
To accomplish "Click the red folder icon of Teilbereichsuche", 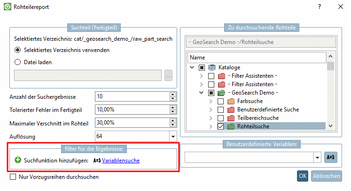I will pos(231,118).
